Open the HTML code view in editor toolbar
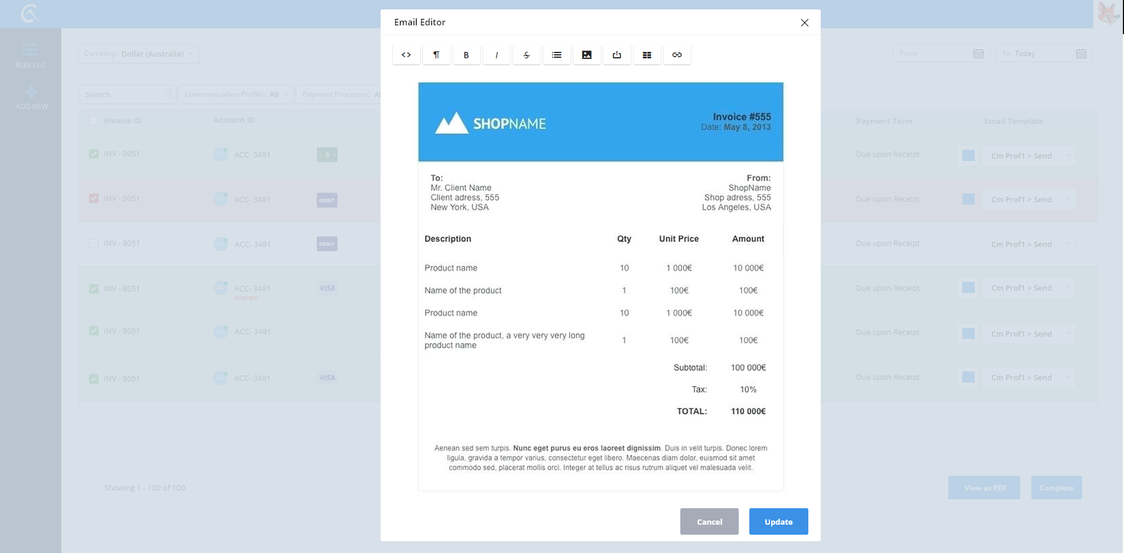 point(406,55)
